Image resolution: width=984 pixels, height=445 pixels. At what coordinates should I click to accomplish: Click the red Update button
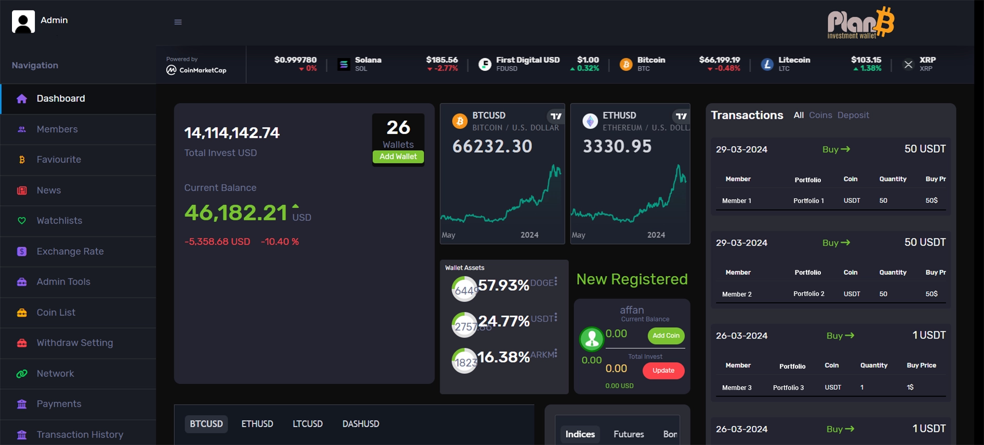663,371
